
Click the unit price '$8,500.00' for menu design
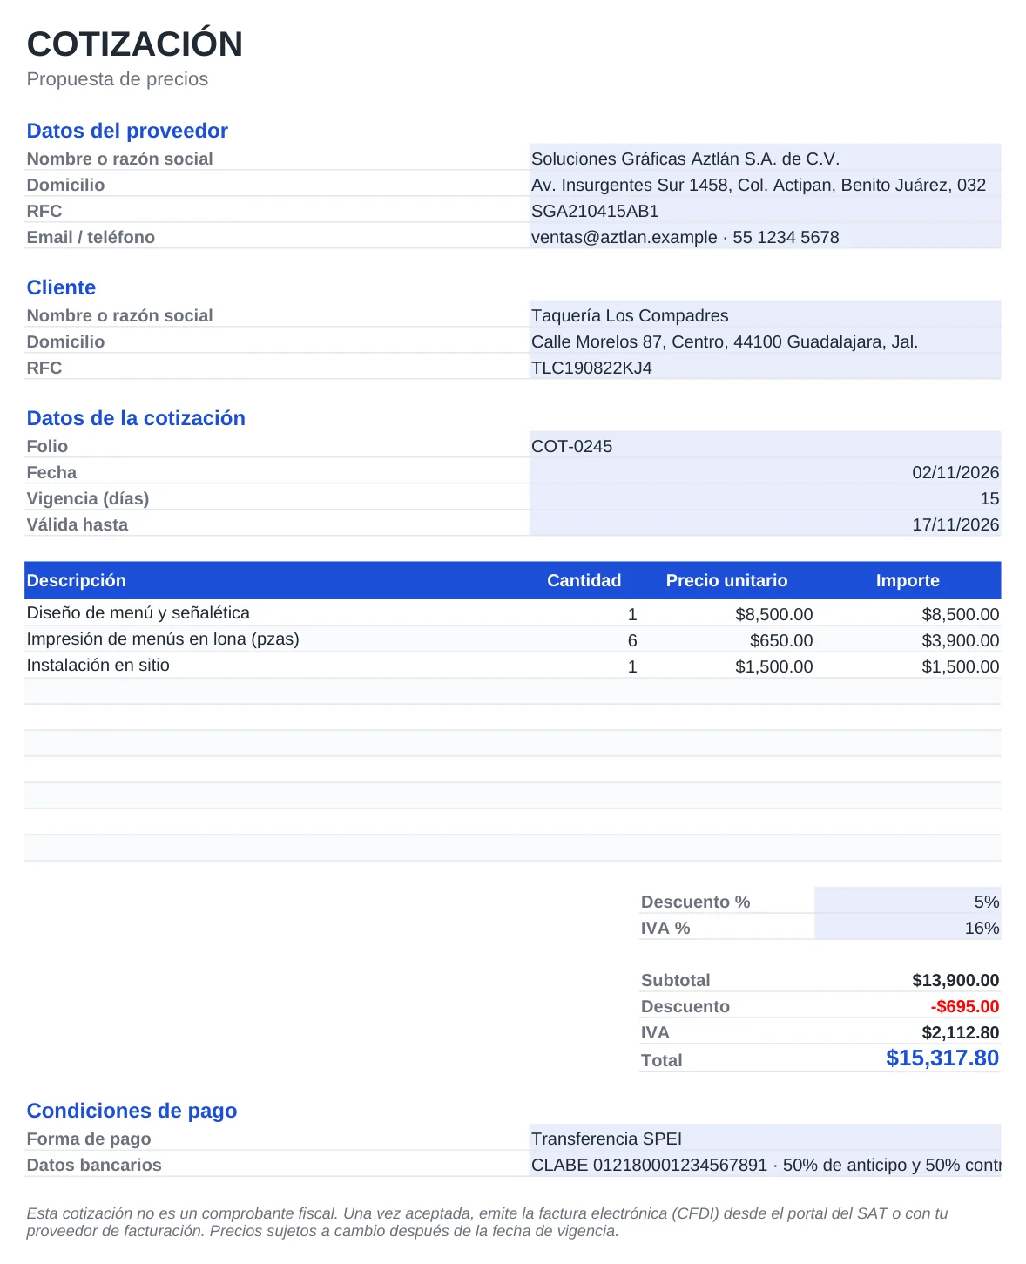[774, 614]
